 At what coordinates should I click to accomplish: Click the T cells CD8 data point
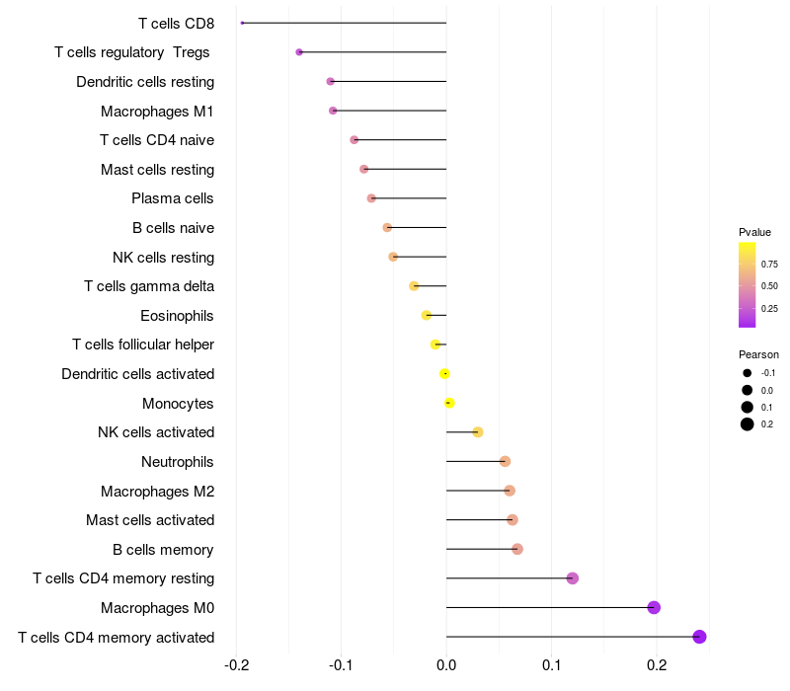[x=242, y=23]
